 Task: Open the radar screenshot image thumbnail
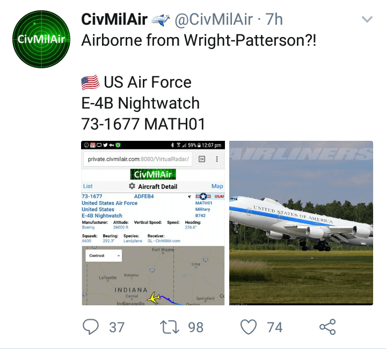(x=153, y=223)
